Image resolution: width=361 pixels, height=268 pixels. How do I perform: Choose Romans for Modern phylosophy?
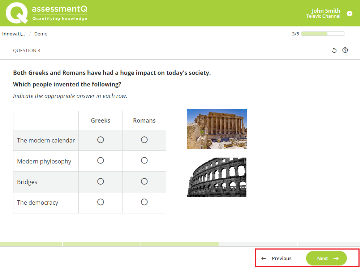click(x=144, y=160)
